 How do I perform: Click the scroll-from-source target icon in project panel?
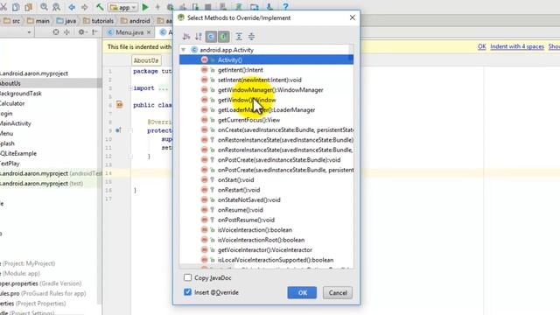pos(56,32)
